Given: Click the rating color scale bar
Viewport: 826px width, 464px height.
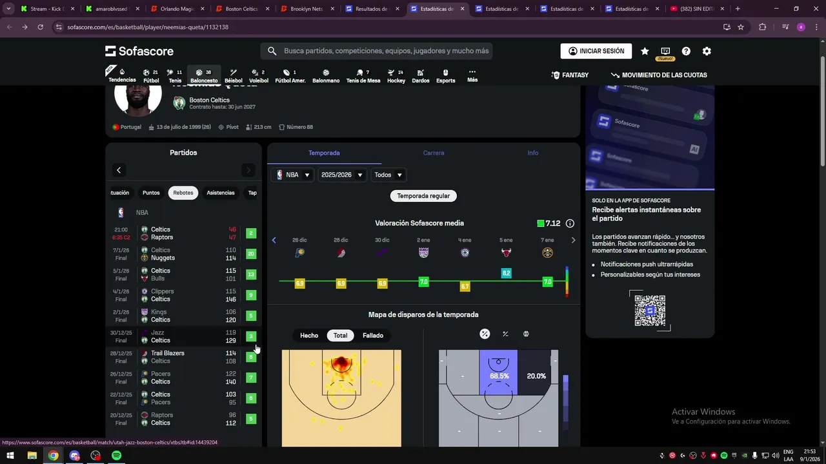Looking at the screenshot, I should [567, 281].
